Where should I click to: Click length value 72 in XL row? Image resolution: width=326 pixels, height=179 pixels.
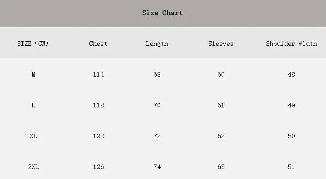coord(157,136)
